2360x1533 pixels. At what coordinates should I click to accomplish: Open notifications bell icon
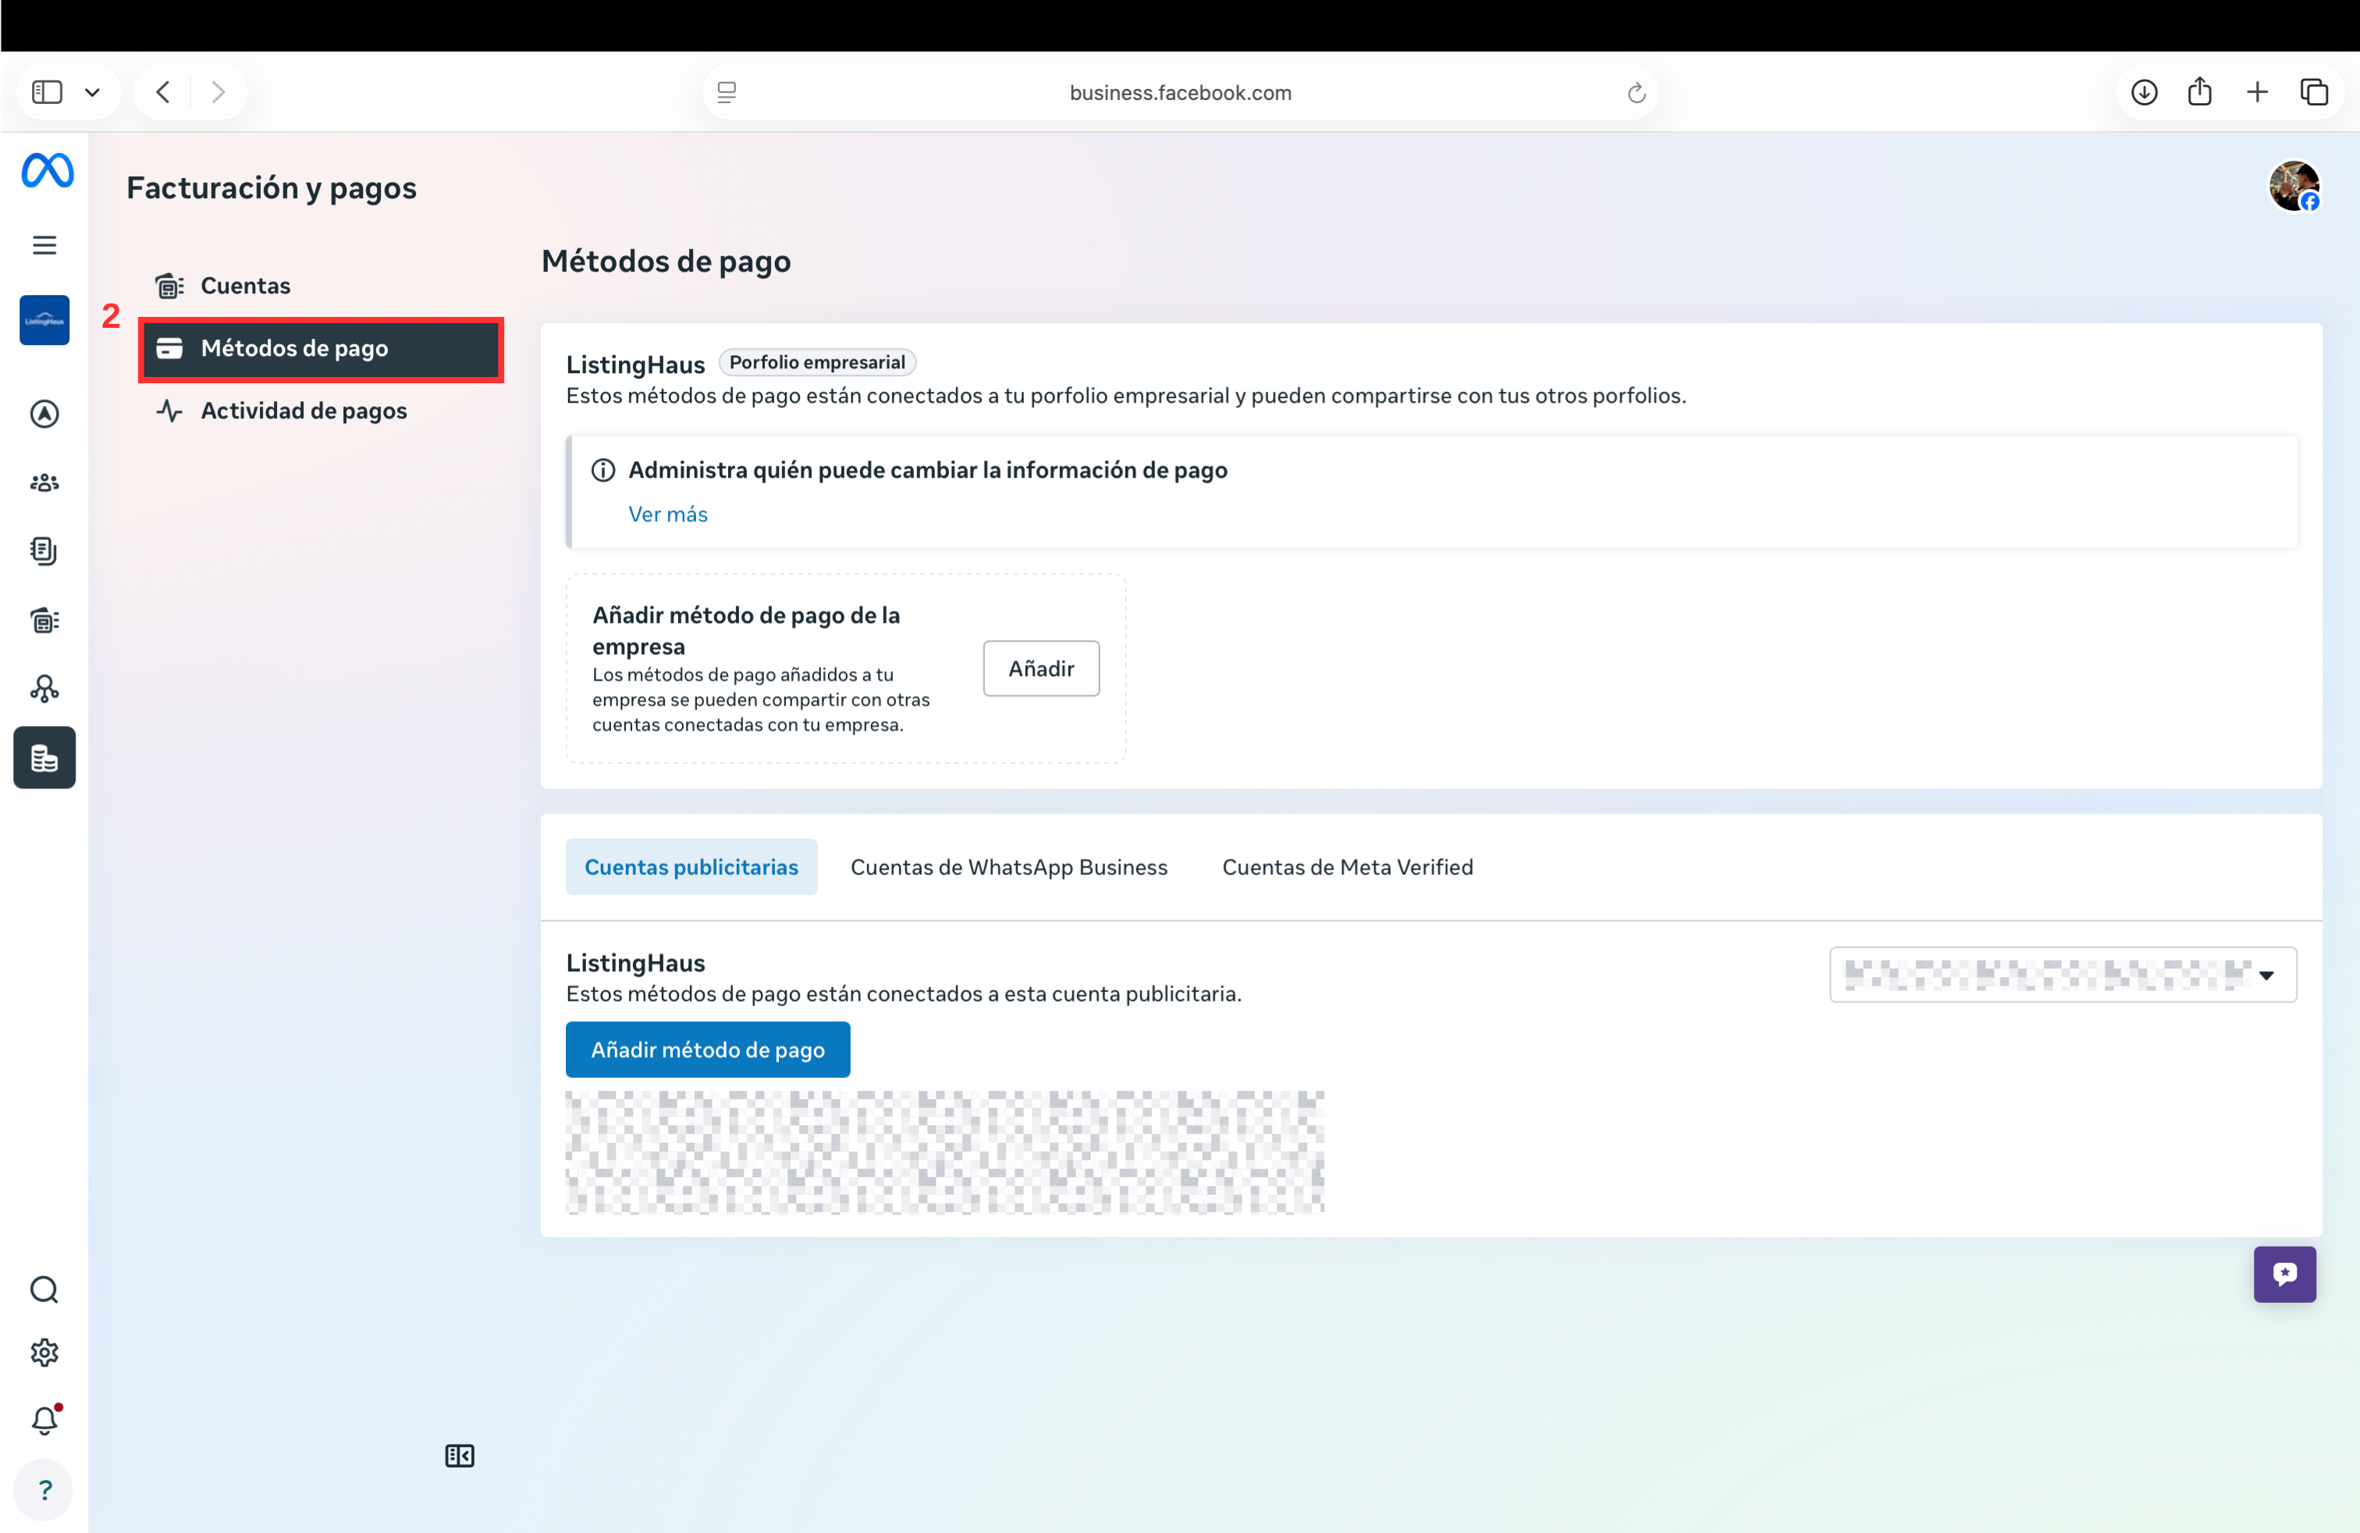pyautogui.click(x=44, y=1421)
